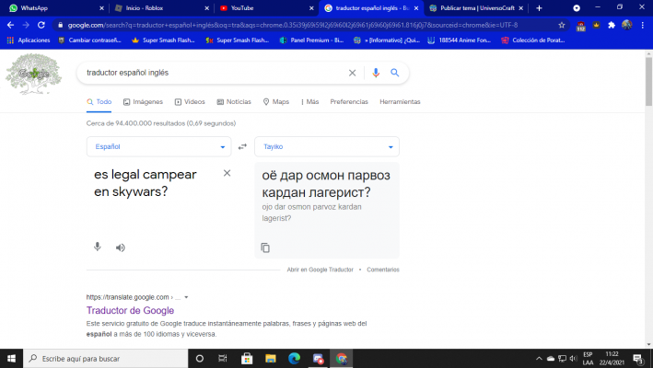This screenshot has width=653, height=368.
Task: Select the Imágenes search filter
Action: click(x=143, y=102)
